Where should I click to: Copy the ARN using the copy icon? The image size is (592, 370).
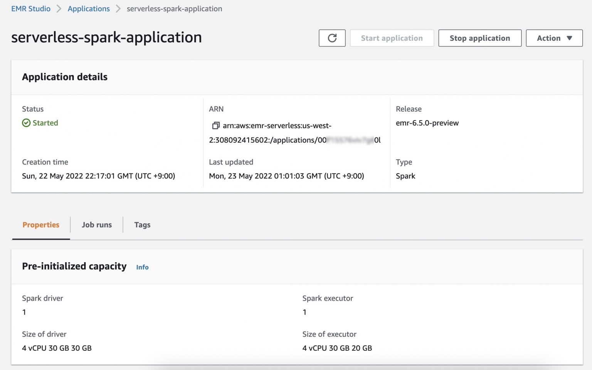[215, 126]
